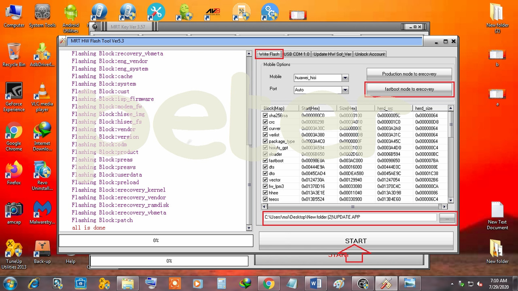518x291 pixels.
Task: Open Internet Explorer from taskbar
Action: (35, 283)
